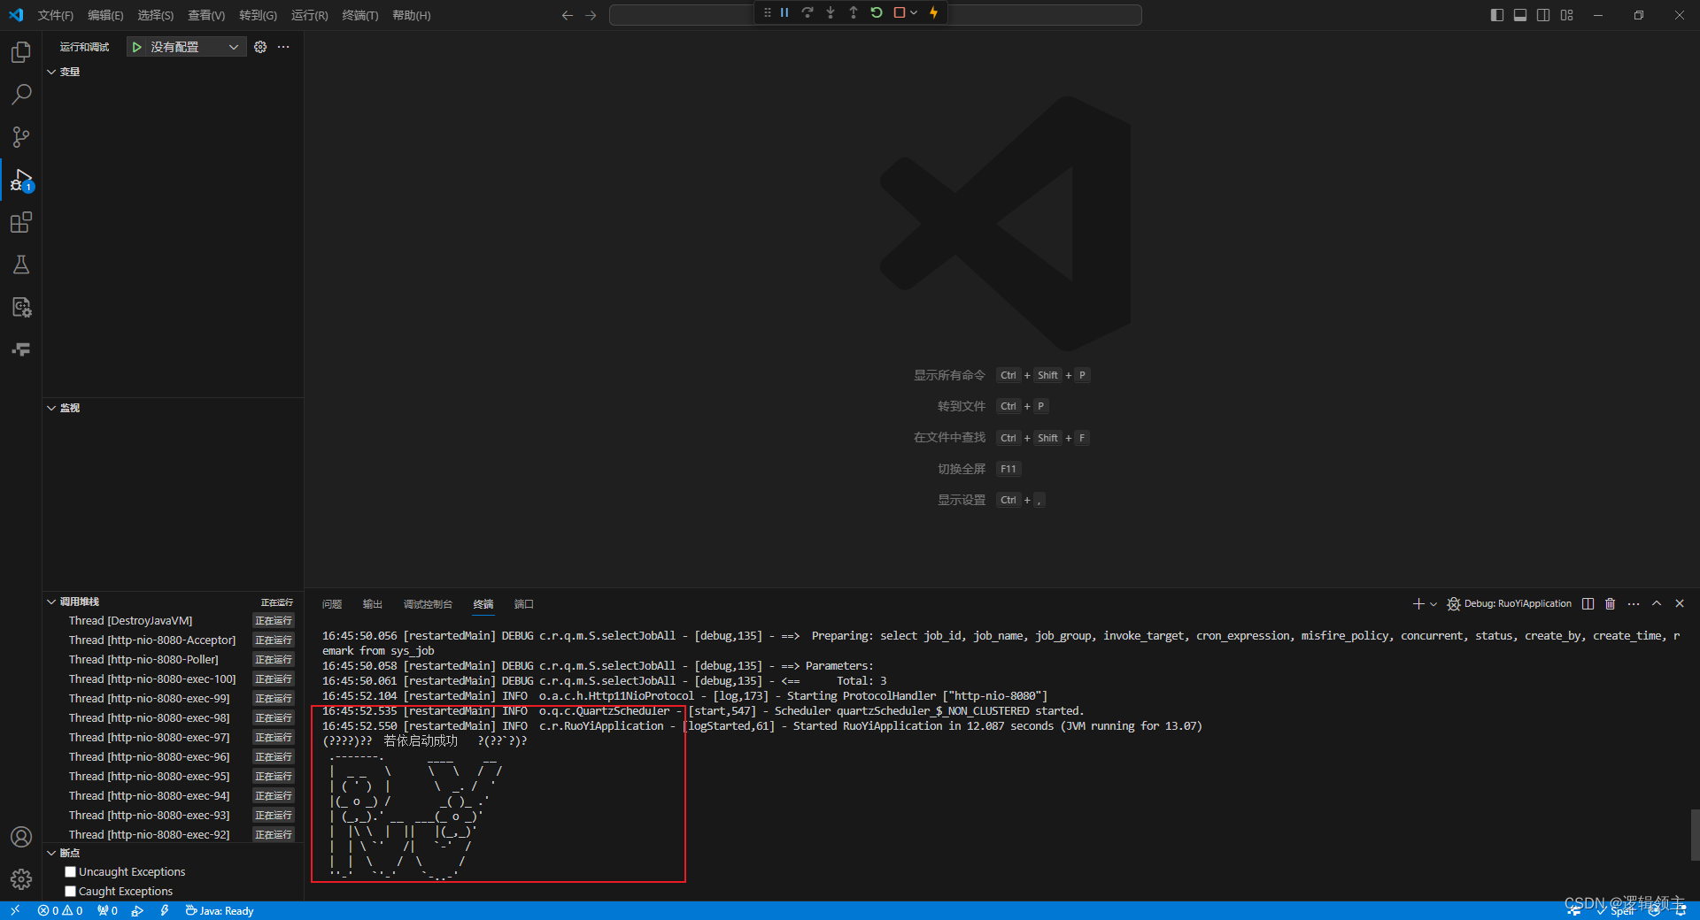
Task: Kill the terminal with the trash icon
Action: tap(1611, 603)
